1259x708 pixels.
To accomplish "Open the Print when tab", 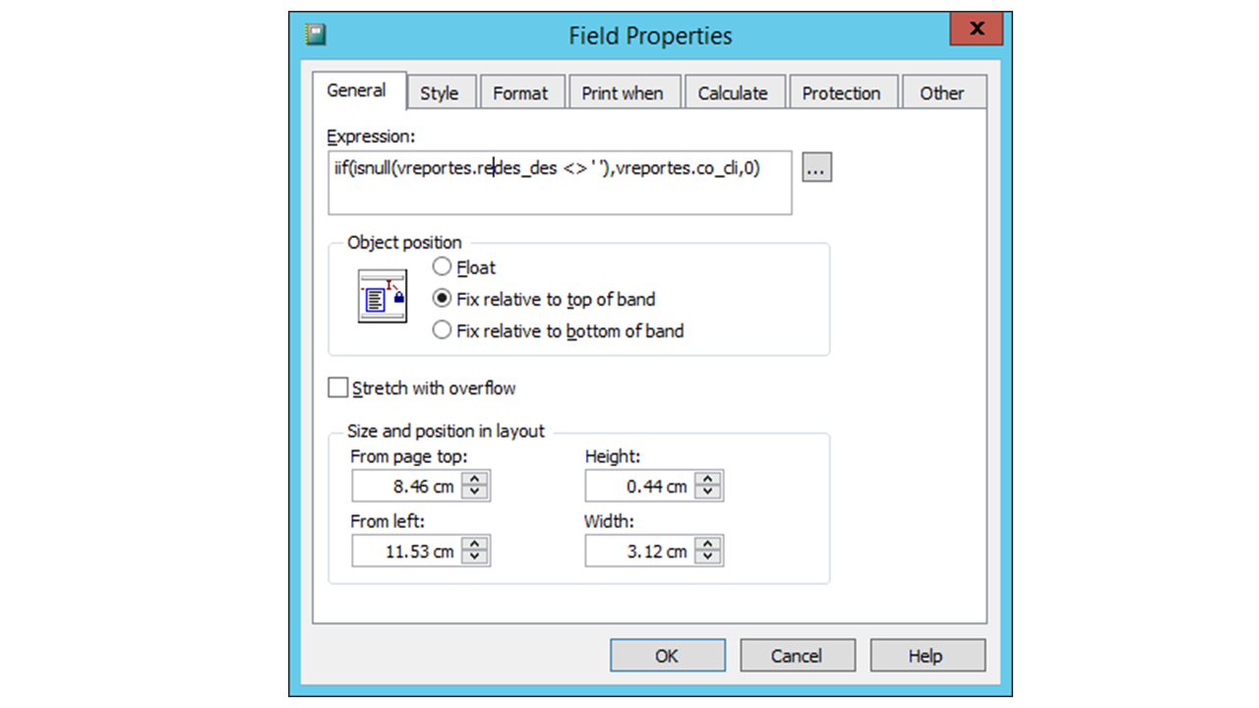I will tap(623, 93).
